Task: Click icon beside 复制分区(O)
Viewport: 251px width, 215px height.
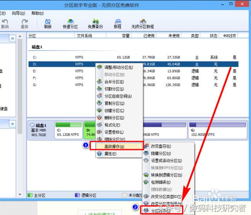Action: click(99, 103)
